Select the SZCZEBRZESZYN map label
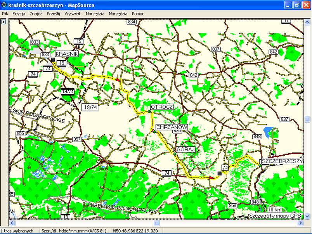The image size is (312, 234). 282,161
